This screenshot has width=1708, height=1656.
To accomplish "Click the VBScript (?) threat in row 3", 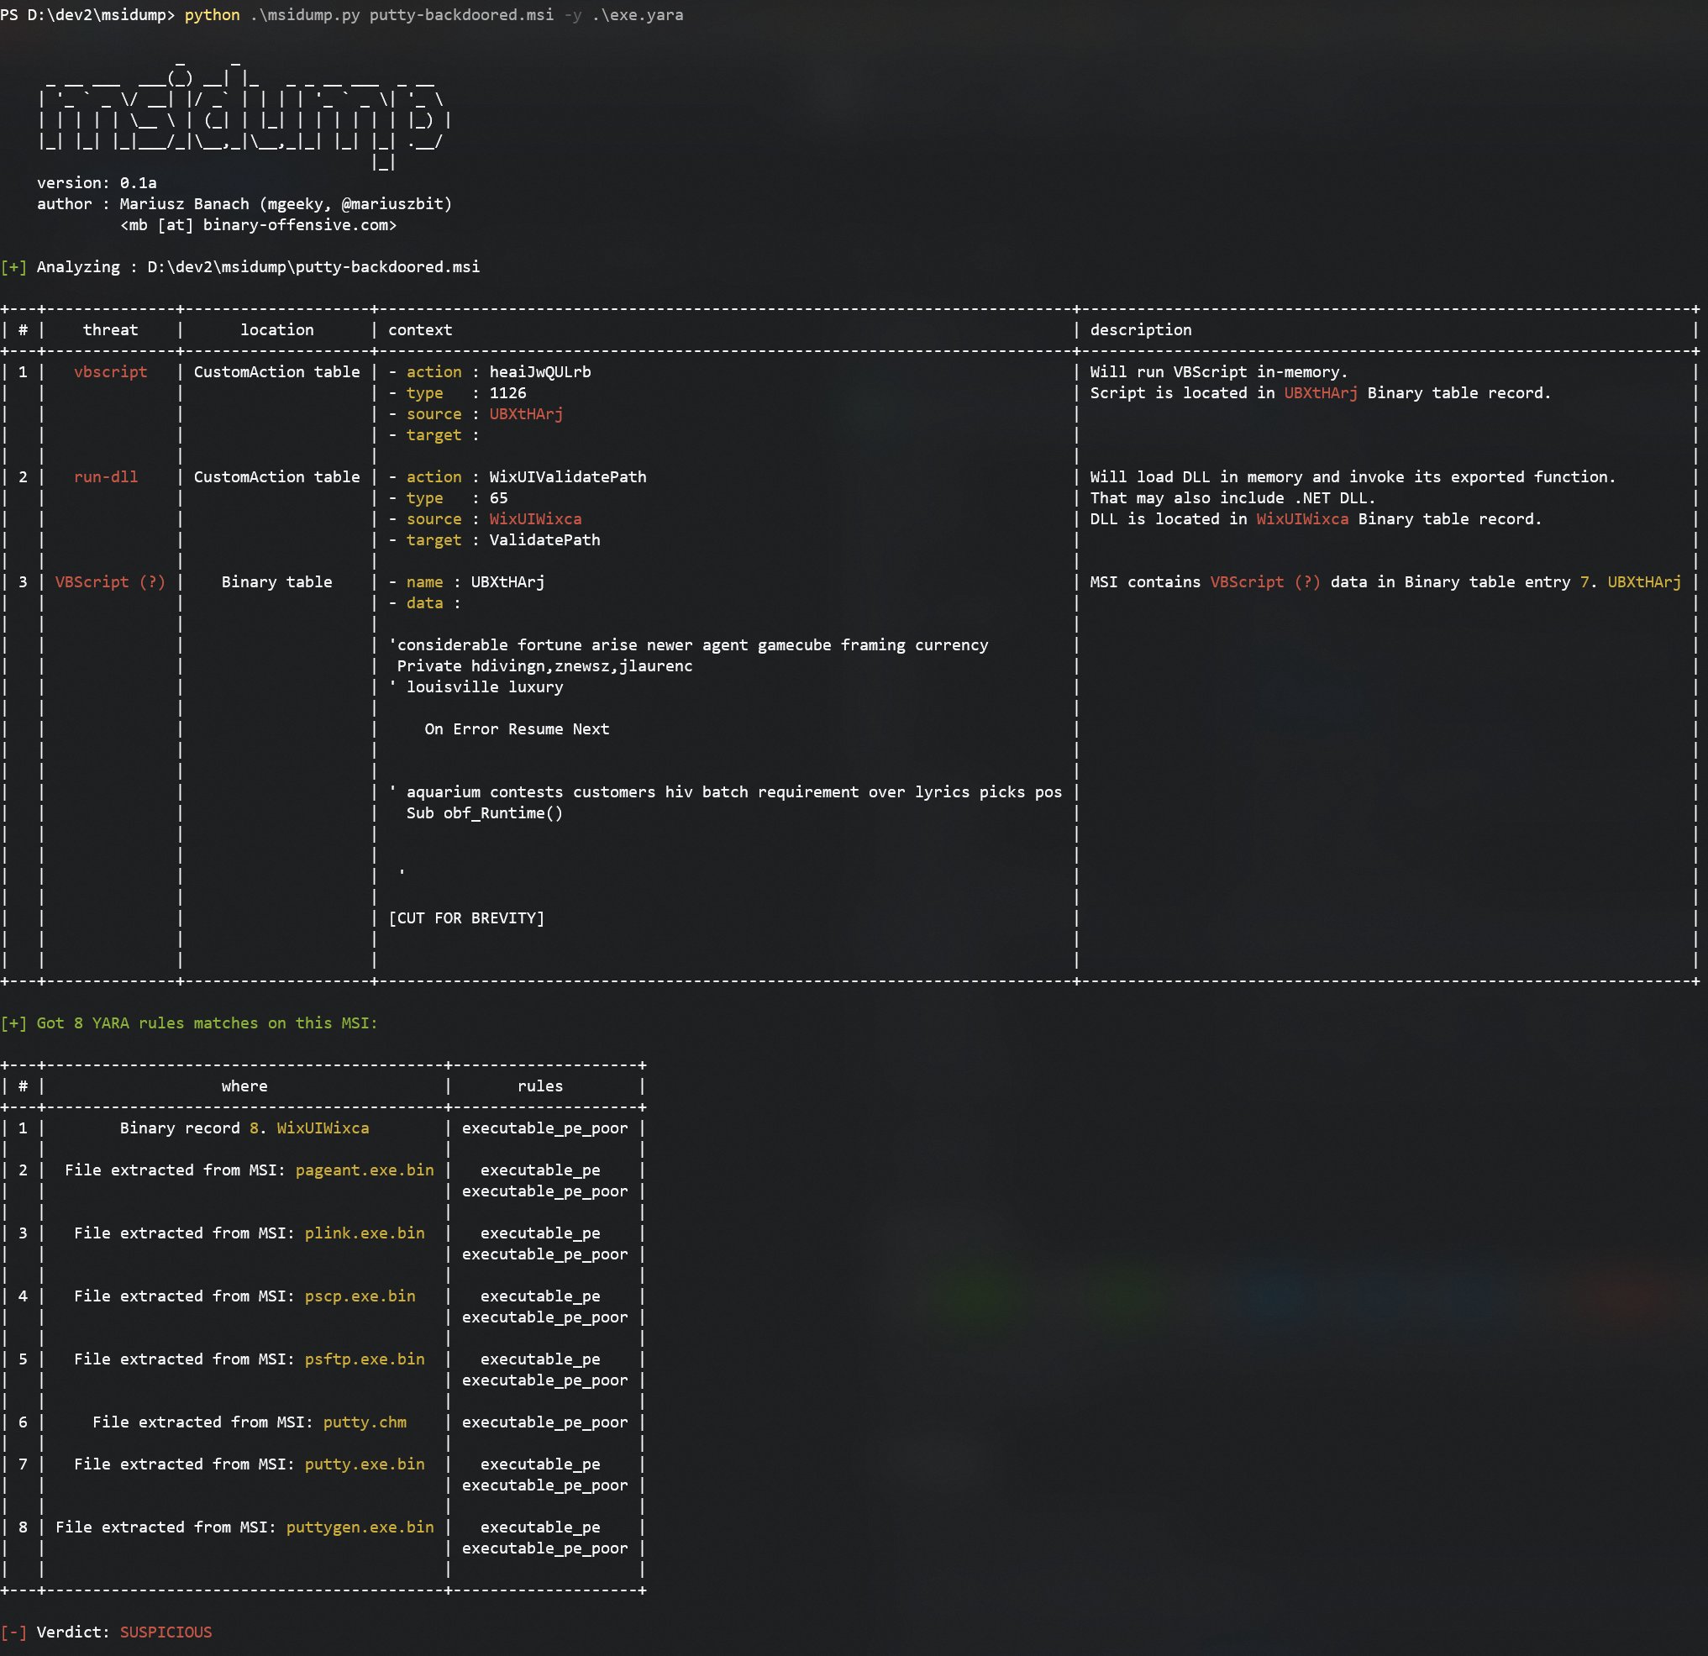I will click(111, 581).
